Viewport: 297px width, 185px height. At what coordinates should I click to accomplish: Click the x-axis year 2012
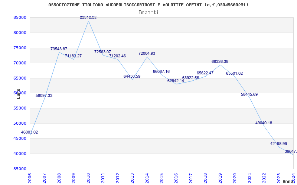118,178
